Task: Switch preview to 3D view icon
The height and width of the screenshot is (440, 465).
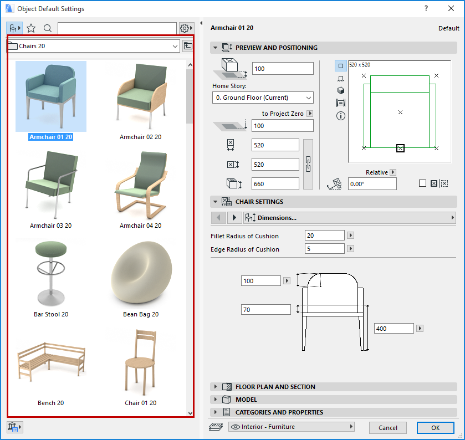Action: click(x=341, y=91)
